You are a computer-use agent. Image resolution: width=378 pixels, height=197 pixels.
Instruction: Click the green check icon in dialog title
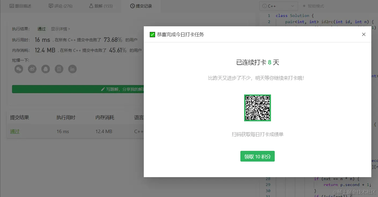coord(152,34)
